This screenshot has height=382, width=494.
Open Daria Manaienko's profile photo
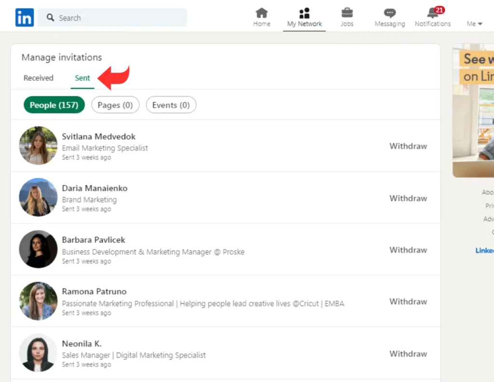coord(38,197)
